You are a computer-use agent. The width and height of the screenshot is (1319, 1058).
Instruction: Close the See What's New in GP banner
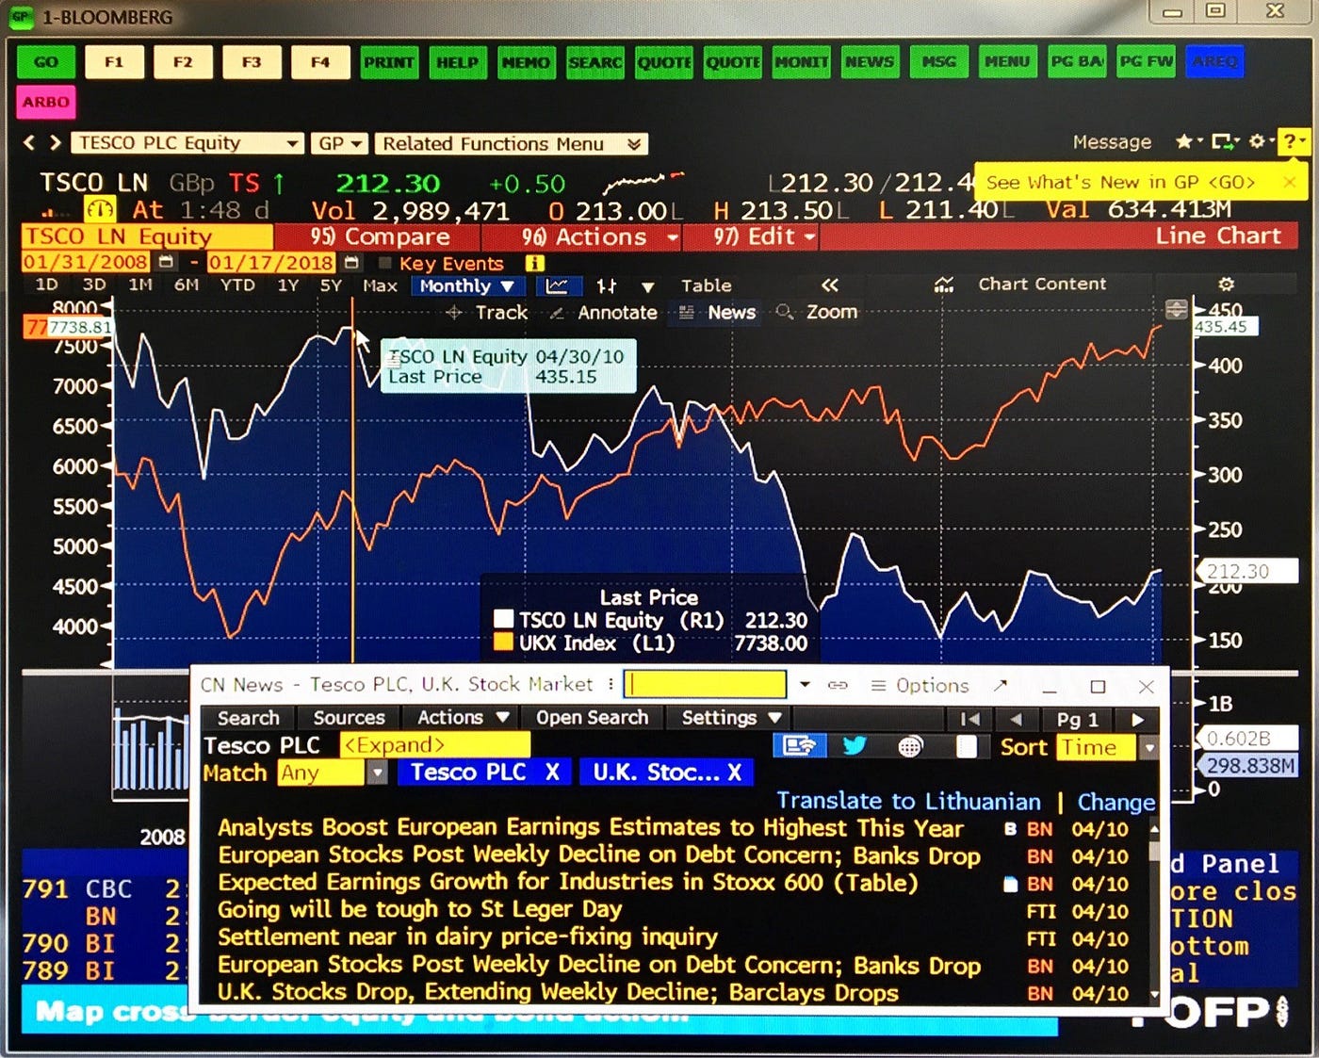pos(1290,182)
